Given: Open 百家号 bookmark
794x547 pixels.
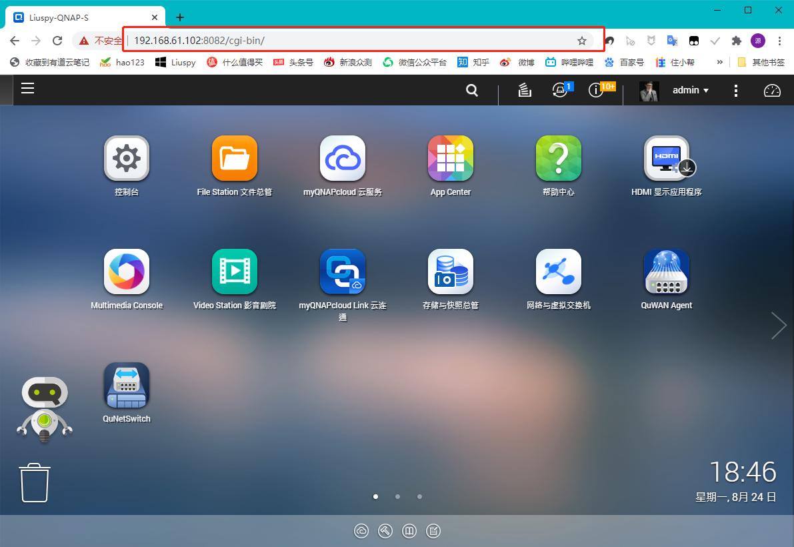Looking at the screenshot, I should click(625, 62).
